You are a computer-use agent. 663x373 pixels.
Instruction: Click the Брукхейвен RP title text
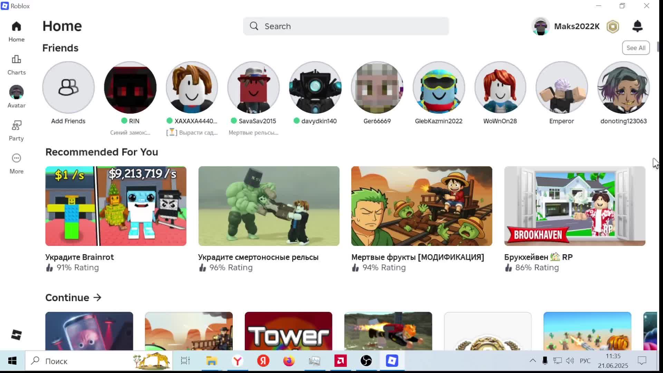point(538,257)
